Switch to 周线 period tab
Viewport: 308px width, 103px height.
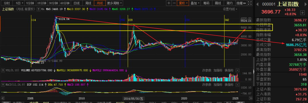coord(88,3)
